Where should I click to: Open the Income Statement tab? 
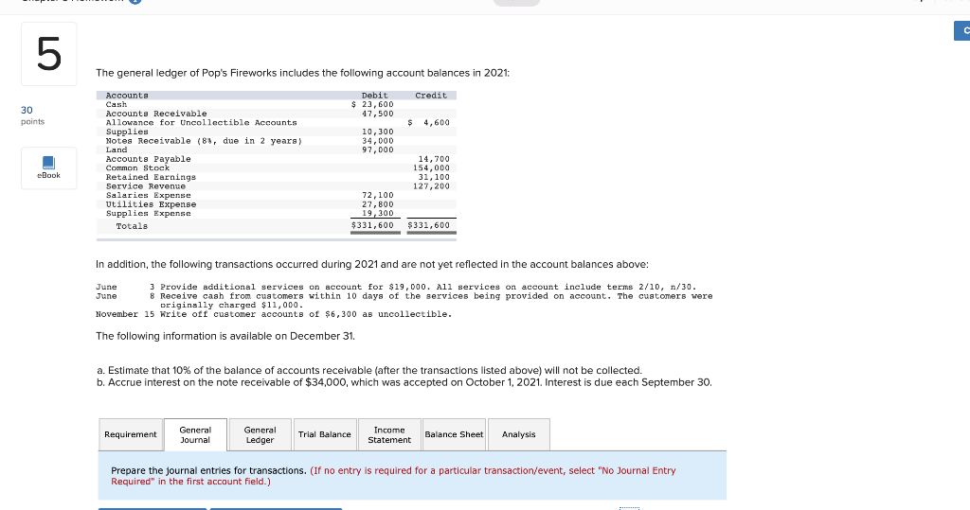(x=389, y=434)
